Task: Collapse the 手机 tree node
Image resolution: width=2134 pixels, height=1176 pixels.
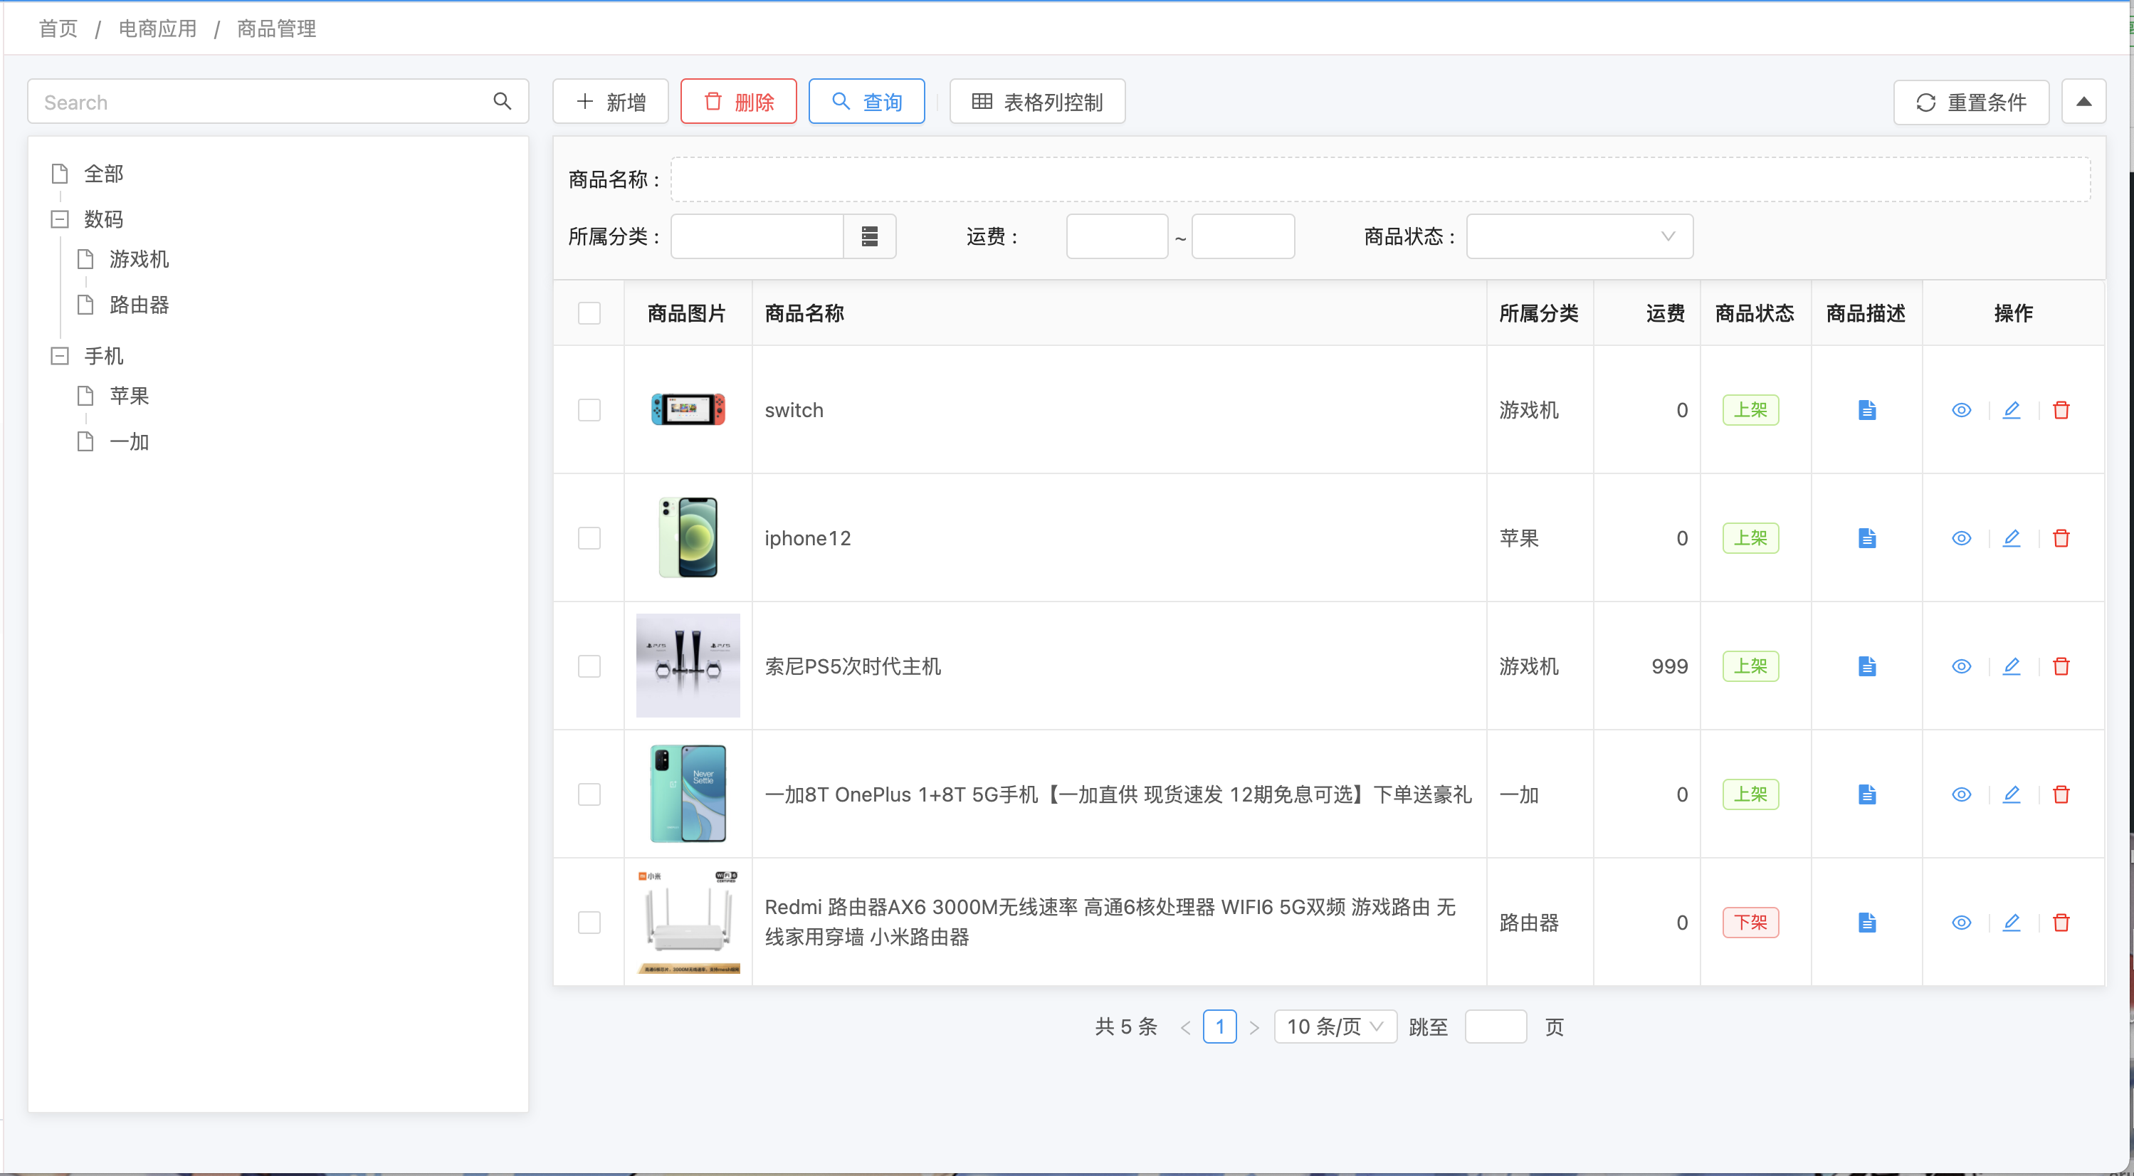Action: [60, 357]
